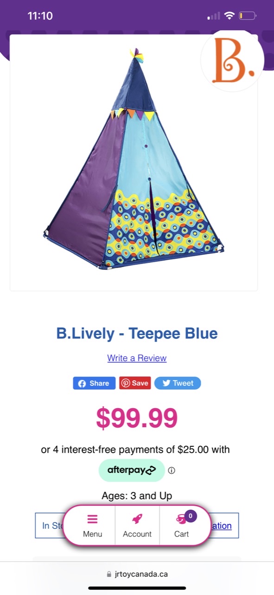Open the Cart icon
This screenshot has height=595, width=274.
pos(181,519)
